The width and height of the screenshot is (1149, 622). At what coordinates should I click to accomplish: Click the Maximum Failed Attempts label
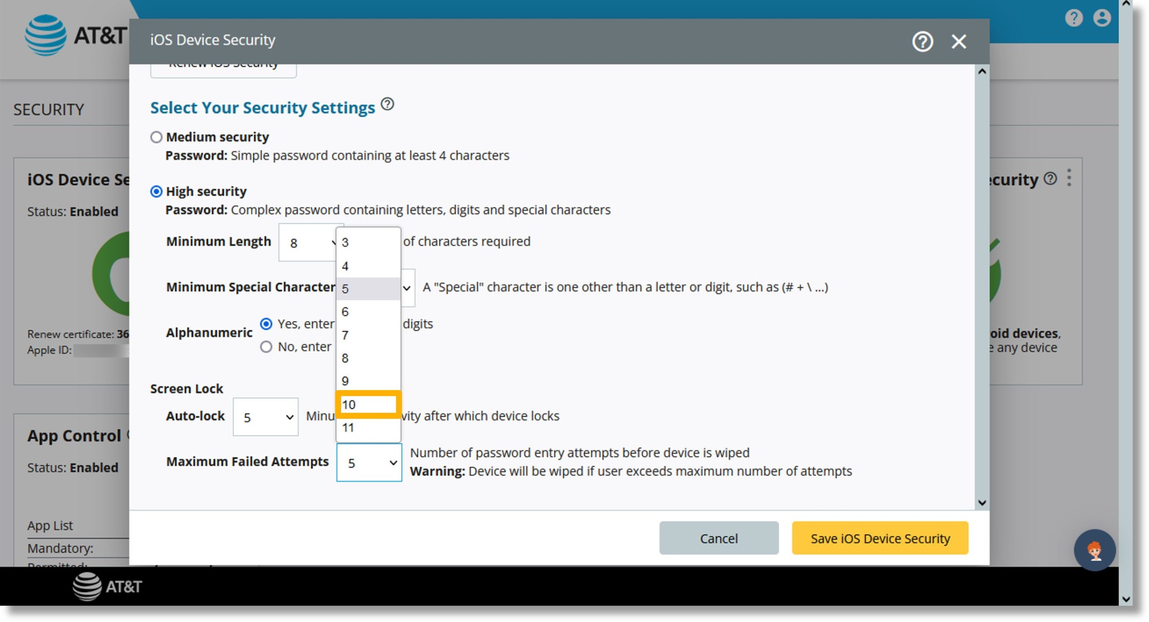point(247,461)
